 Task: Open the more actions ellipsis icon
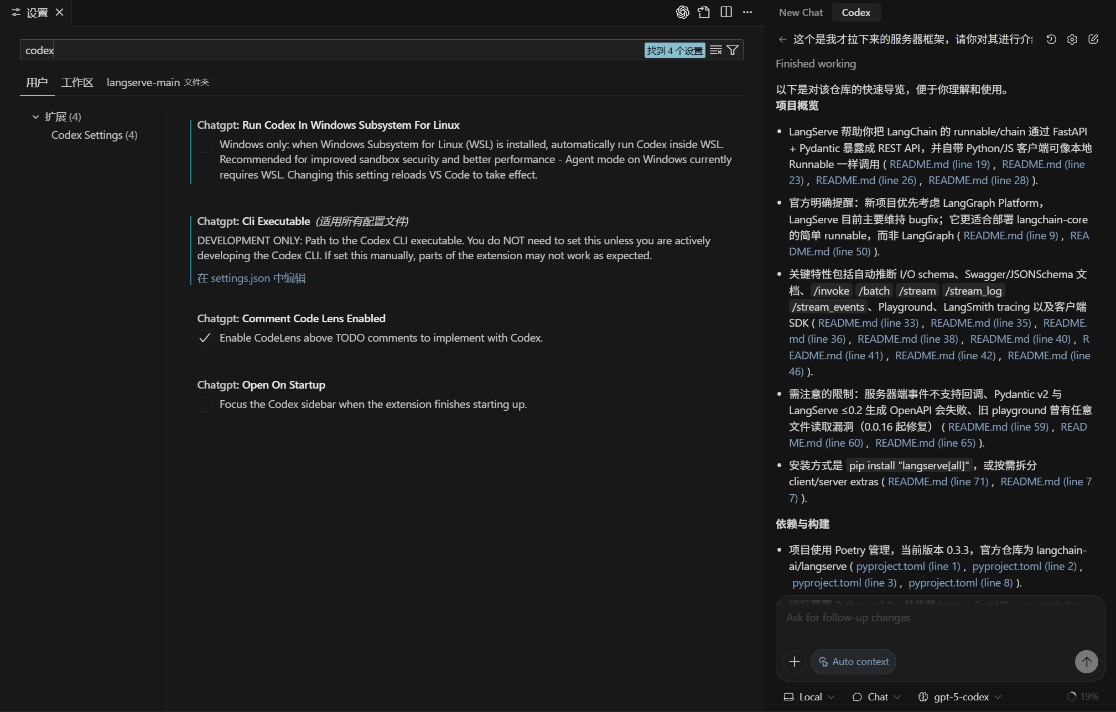click(x=748, y=12)
